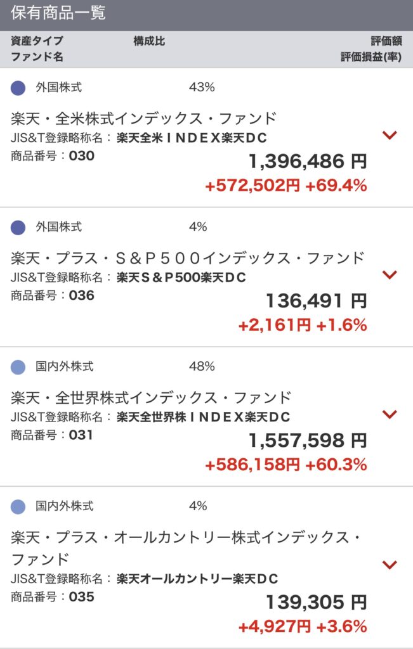Viewport: 413px width, 649px height.
Task: Select the 楽天S&P500楽天DC abbreviation text
Action: [181, 277]
